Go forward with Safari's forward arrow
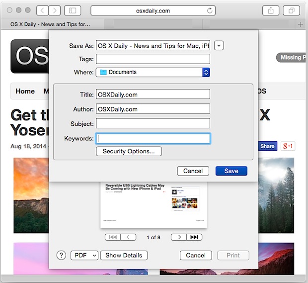The height and width of the screenshot is (283, 308). tap(55, 10)
